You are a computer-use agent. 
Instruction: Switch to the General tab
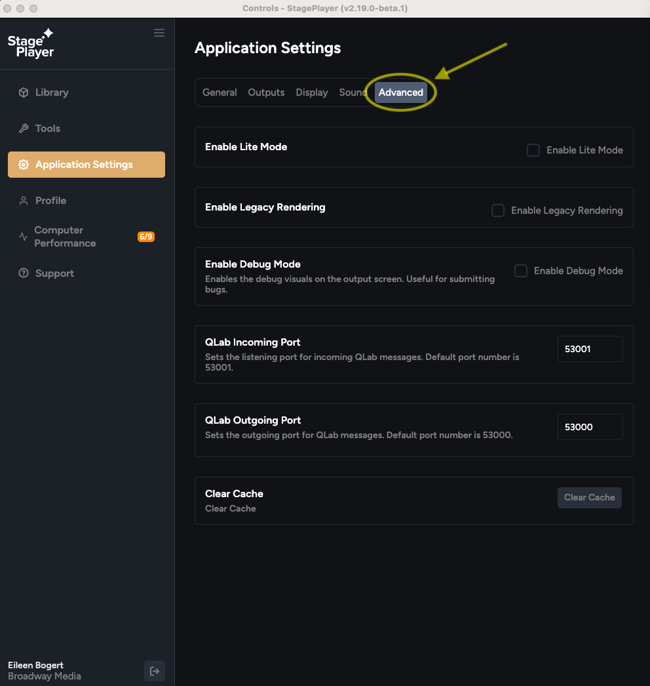click(x=220, y=92)
